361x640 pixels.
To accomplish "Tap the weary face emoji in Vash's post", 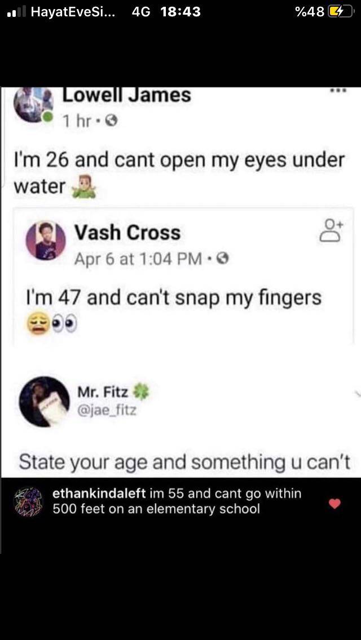I will coord(37,325).
